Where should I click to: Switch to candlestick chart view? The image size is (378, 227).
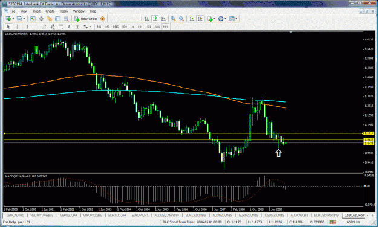tap(155, 19)
